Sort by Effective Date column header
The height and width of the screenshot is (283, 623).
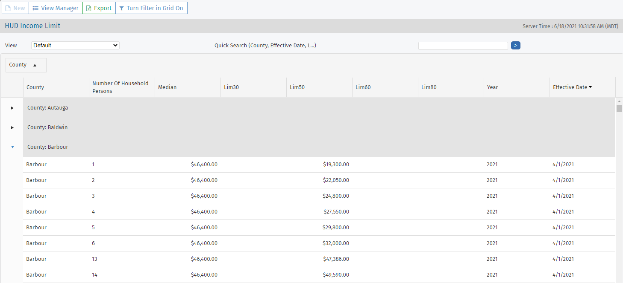572,87
